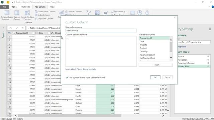Open Navigation step settings gear
The width and height of the screenshot is (214, 120).
coord(208,60)
